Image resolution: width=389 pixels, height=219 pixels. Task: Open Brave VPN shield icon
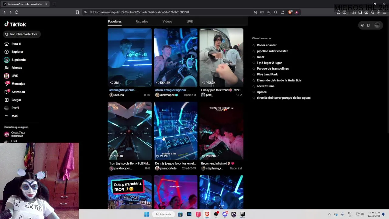(x=378, y=12)
